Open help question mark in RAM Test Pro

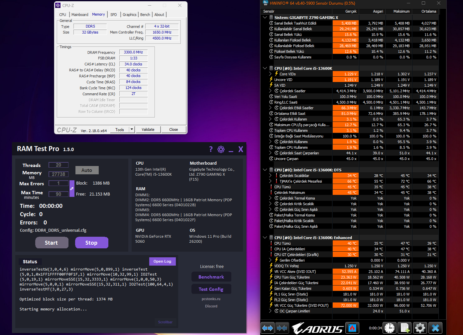[x=211, y=149]
